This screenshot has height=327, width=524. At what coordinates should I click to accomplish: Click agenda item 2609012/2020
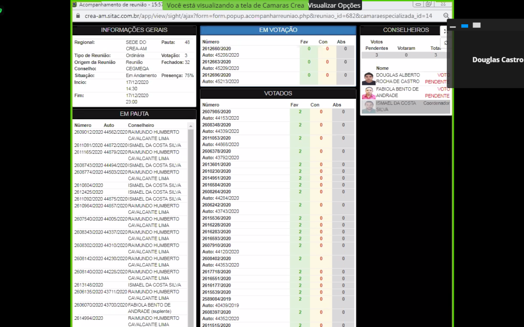[x=89, y=132]
